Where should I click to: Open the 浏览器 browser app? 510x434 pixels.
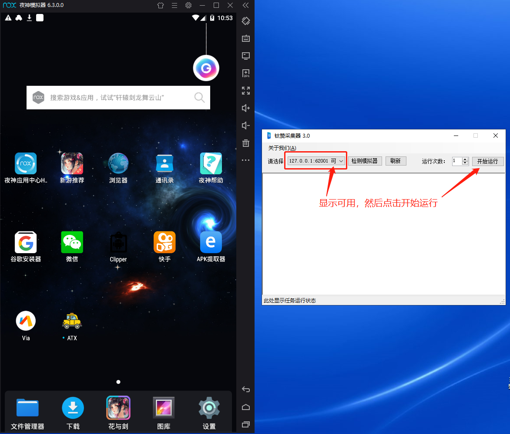pos(118,163)
